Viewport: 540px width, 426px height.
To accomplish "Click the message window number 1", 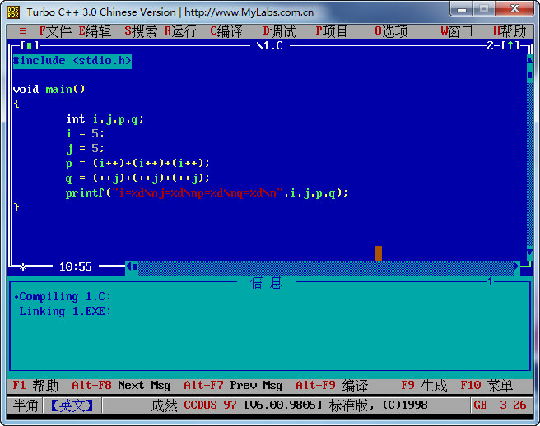I will tap(491, 282).
